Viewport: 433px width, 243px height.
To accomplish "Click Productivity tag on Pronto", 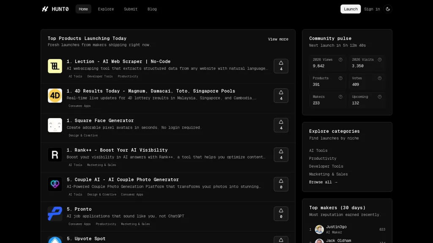I will click(x=106, y=224).
